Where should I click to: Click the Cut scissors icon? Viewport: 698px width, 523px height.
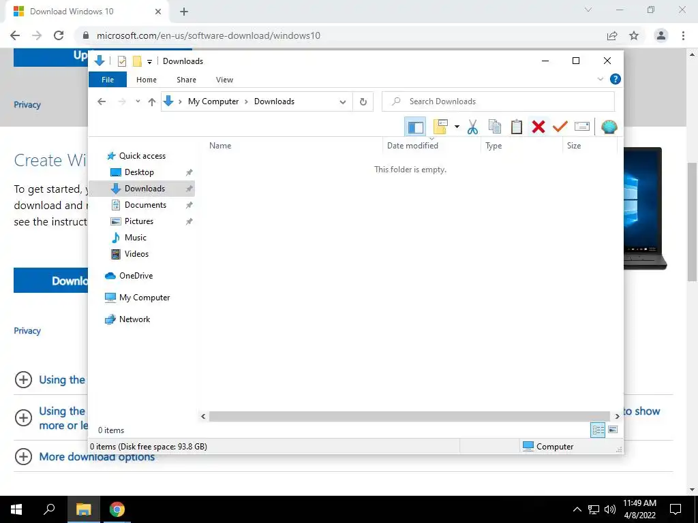pos(473,127)
